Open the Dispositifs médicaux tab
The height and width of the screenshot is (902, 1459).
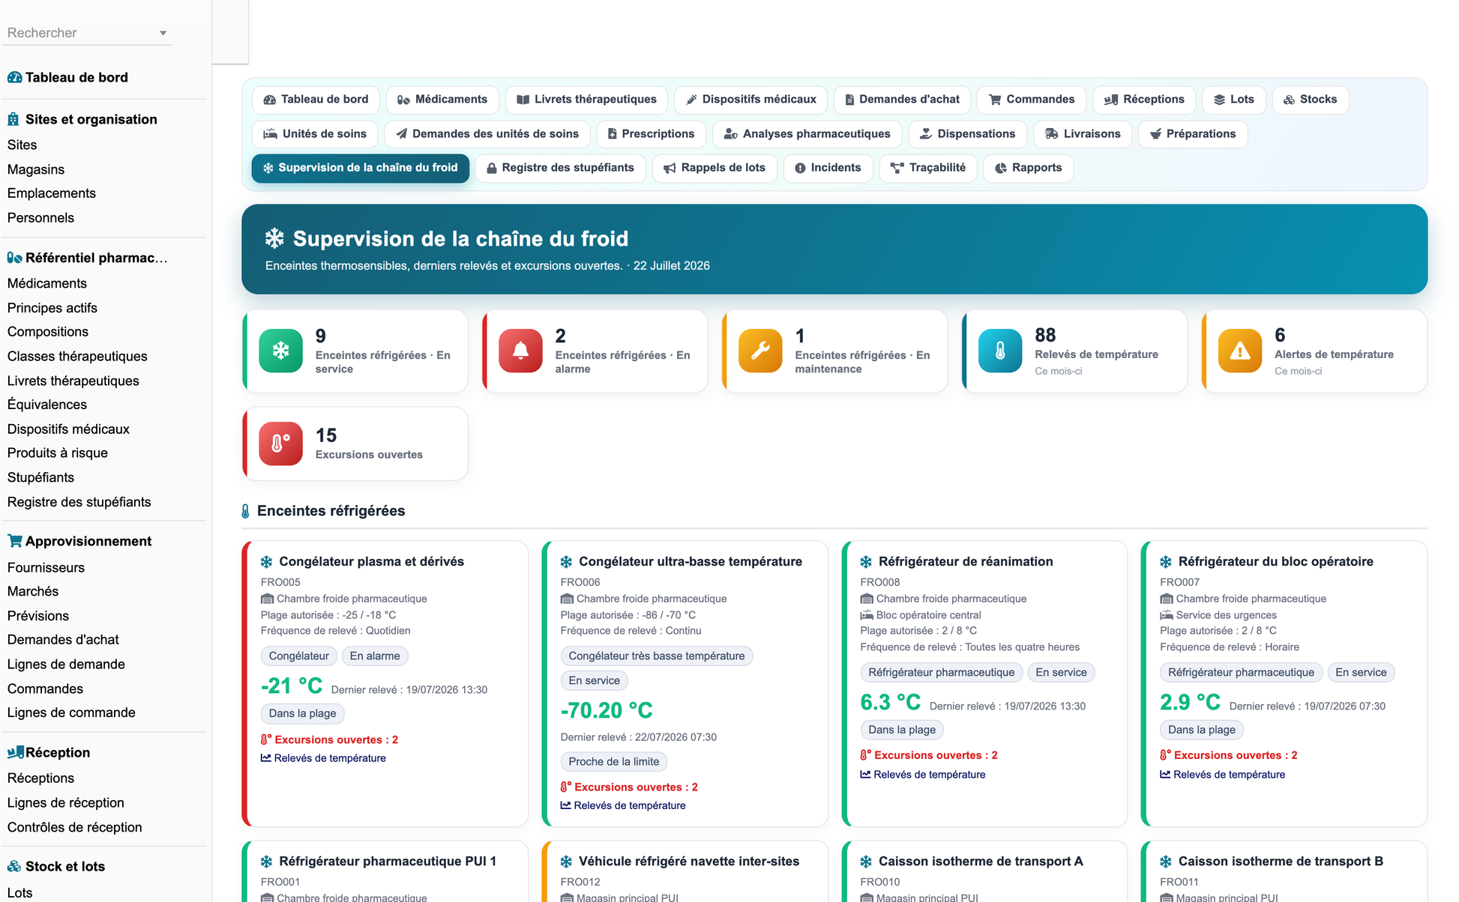751,100
